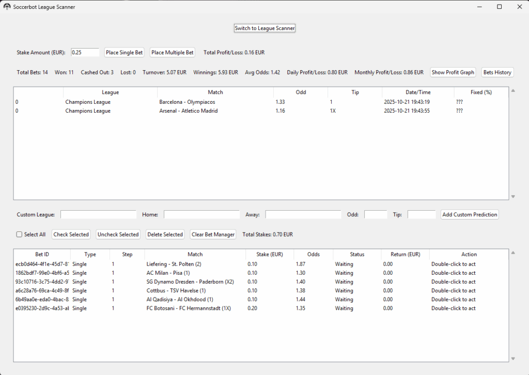529x375 pixels.
Task: Select SG Dynamo Dresden - Paderborn (X2) bet
Action: (261, 282)
